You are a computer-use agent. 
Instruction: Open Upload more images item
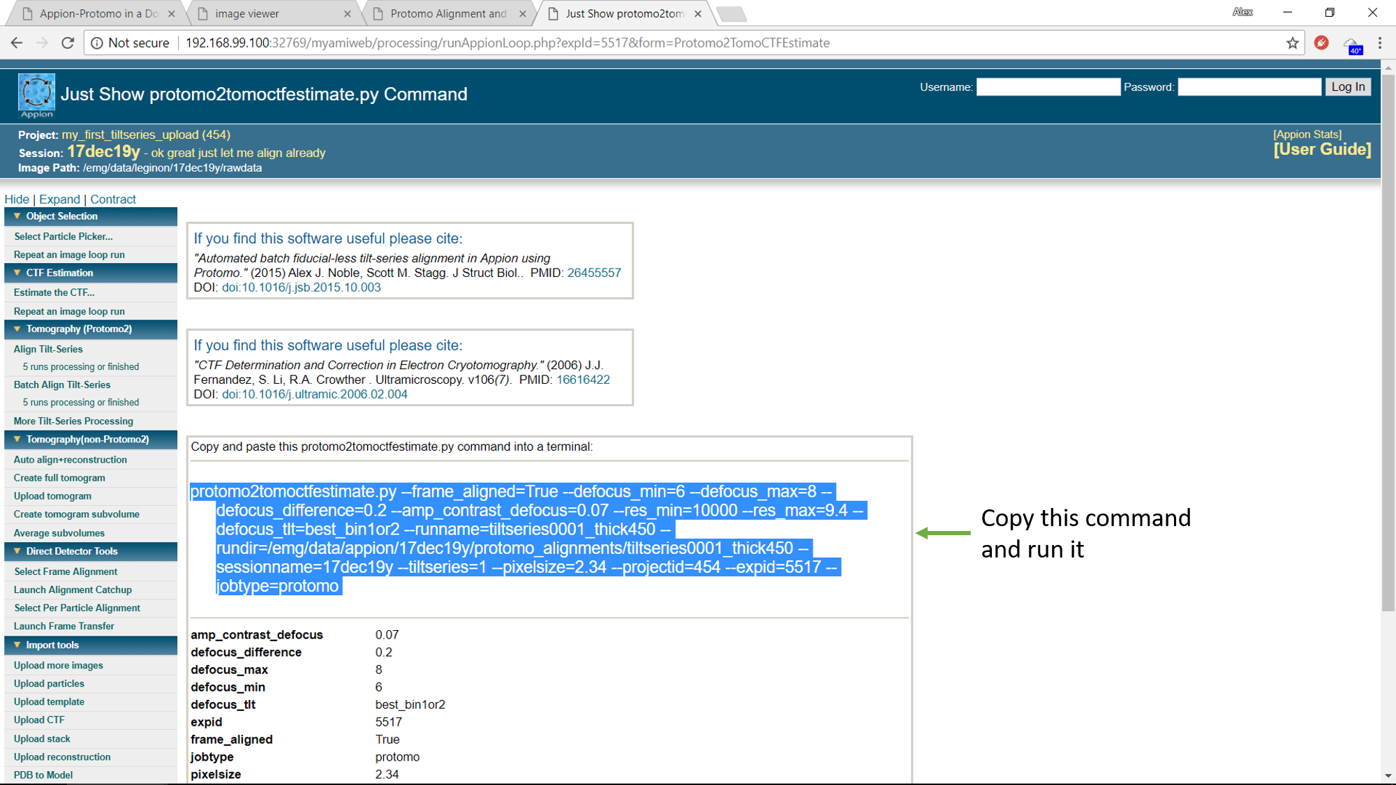click(x=59, y=666)
